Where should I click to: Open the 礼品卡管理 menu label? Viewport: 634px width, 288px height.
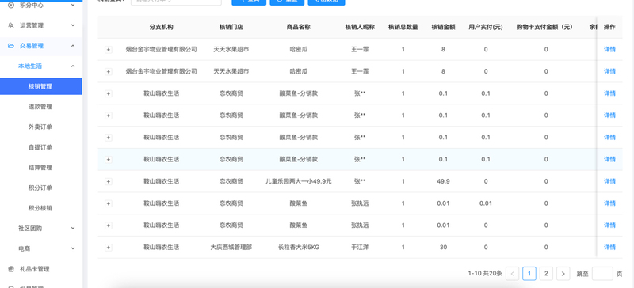[x=34, y=268]
